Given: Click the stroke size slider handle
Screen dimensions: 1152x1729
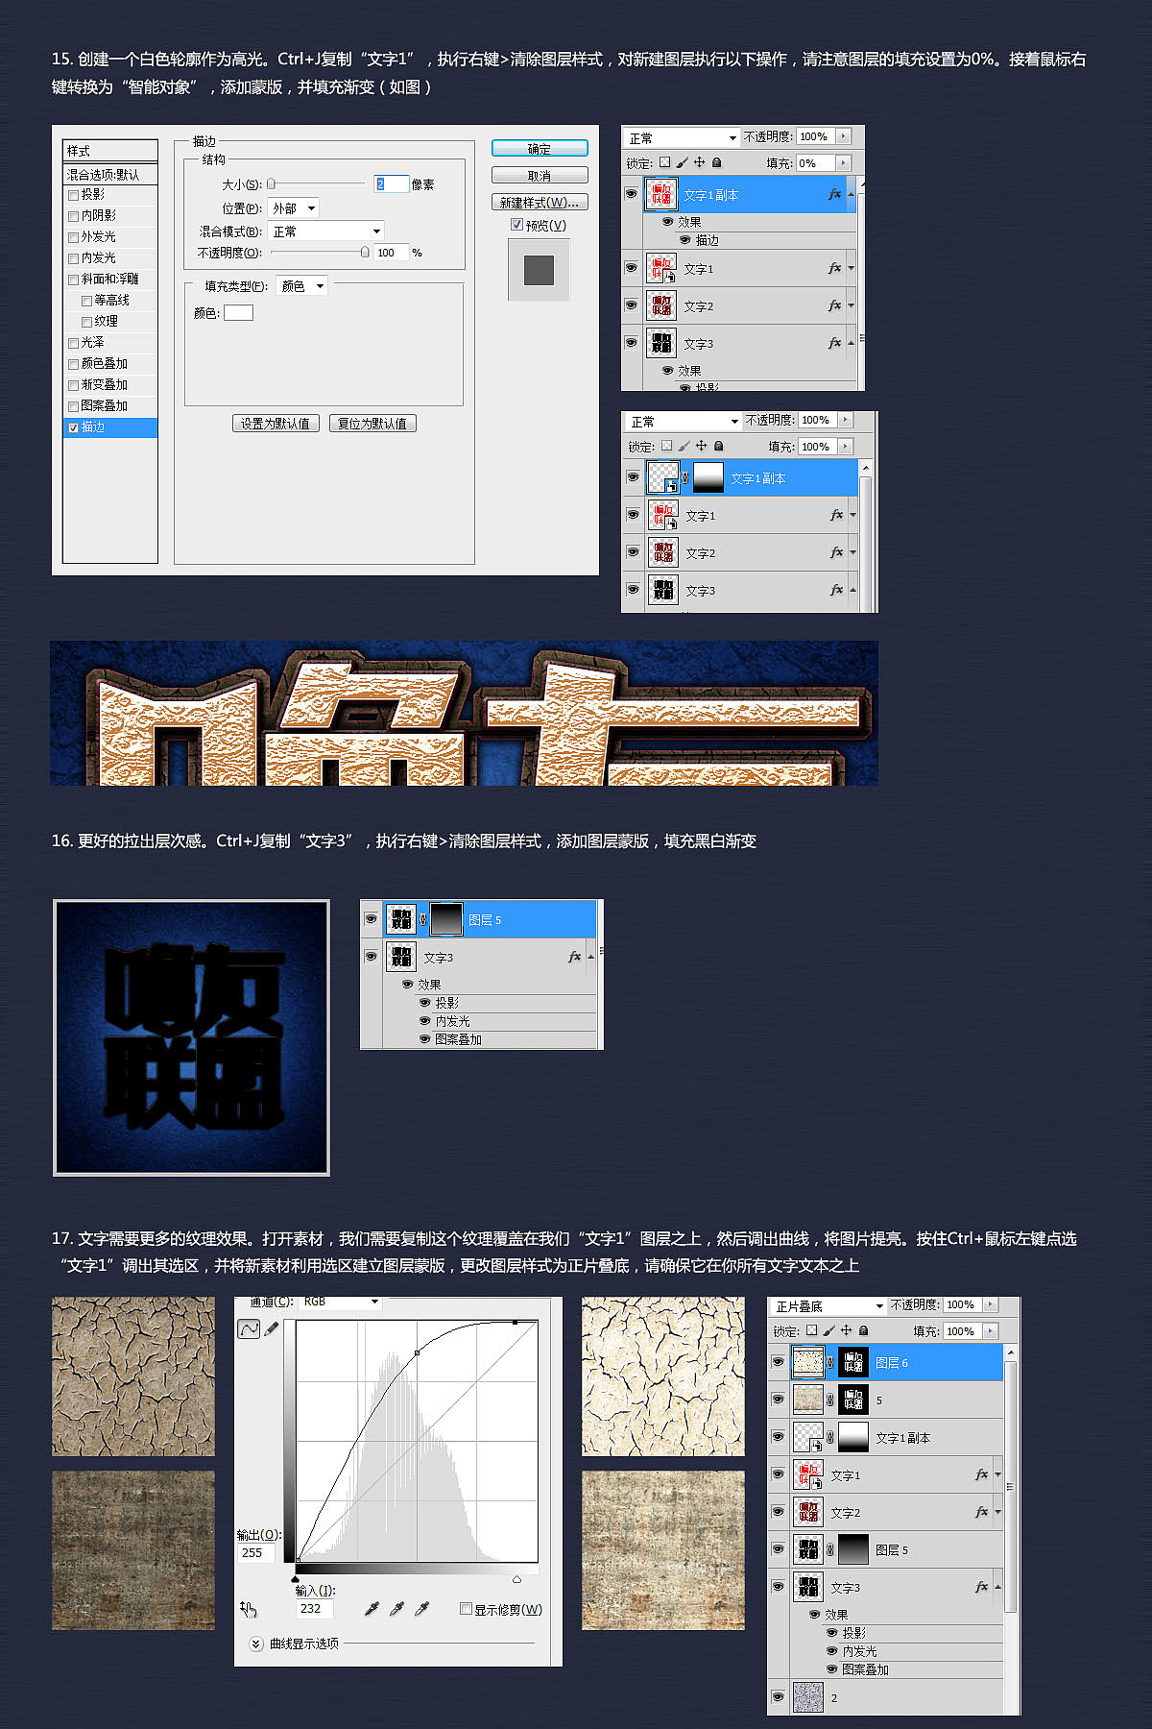Looking at the screenshot, I should (x=271, y=183).
